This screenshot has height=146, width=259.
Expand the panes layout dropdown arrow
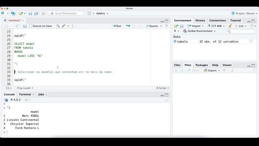[93, 13]
